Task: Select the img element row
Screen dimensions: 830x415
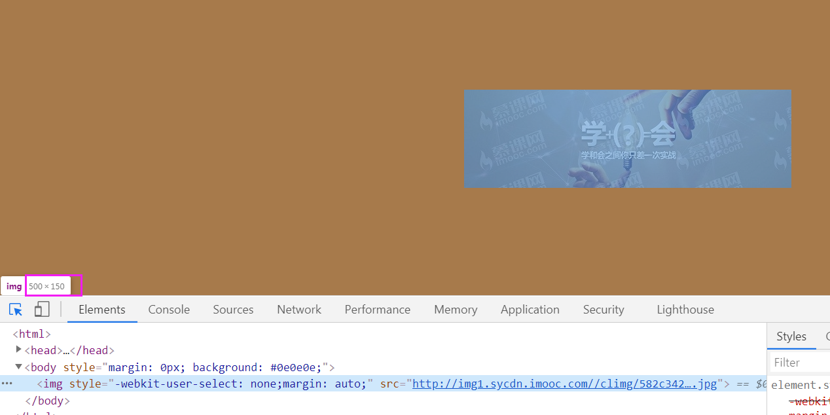Action: coord(383,384)
